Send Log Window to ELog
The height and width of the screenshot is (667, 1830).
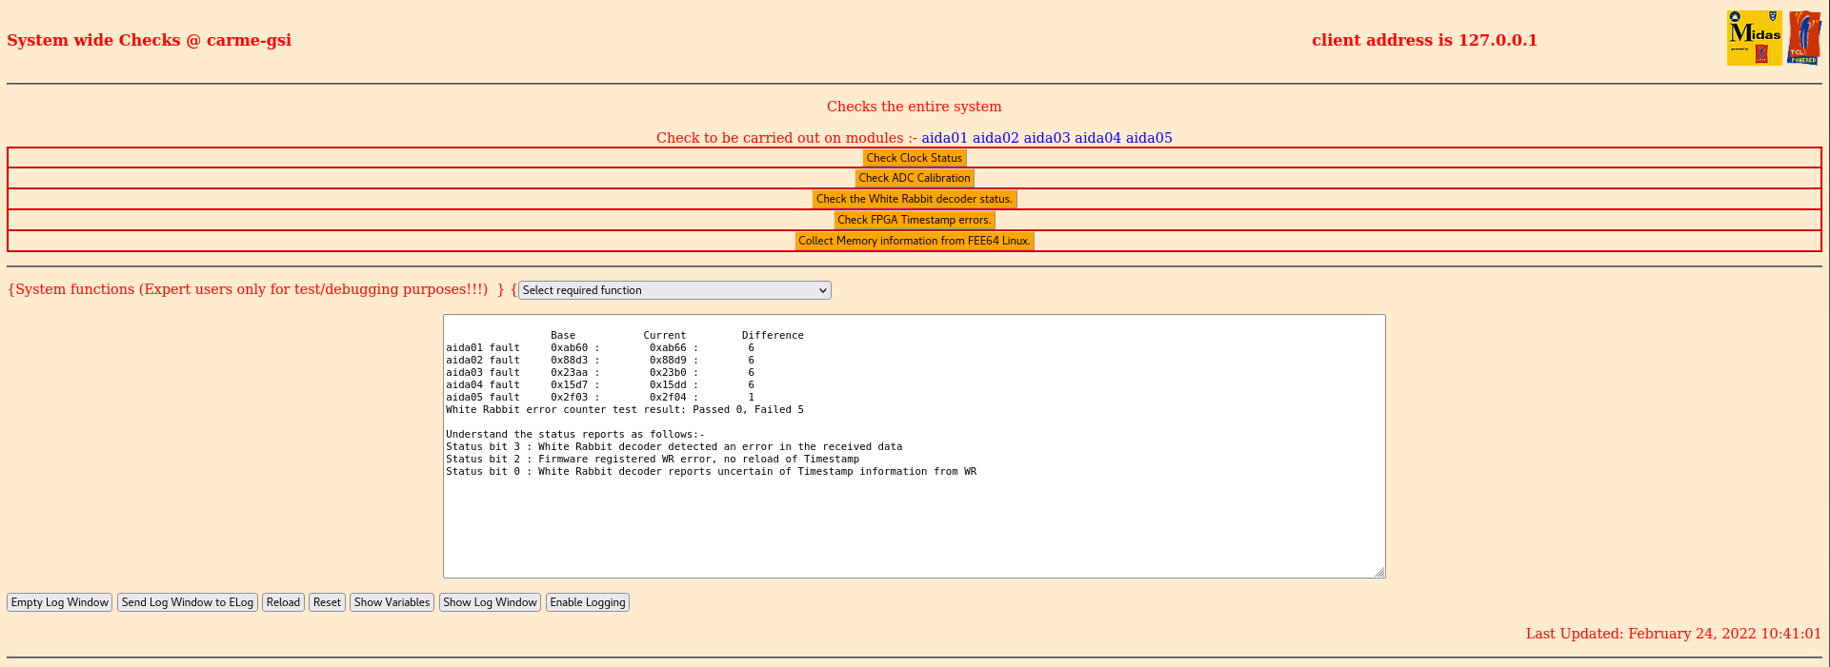(x=188, y=602)
